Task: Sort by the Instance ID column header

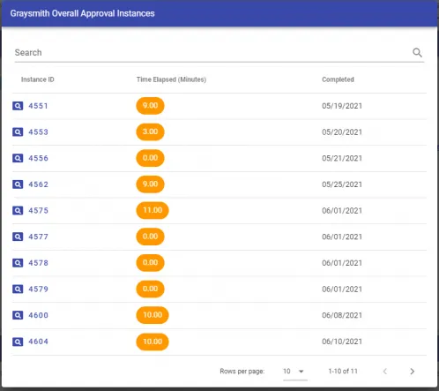Action: tap(38, 79)
